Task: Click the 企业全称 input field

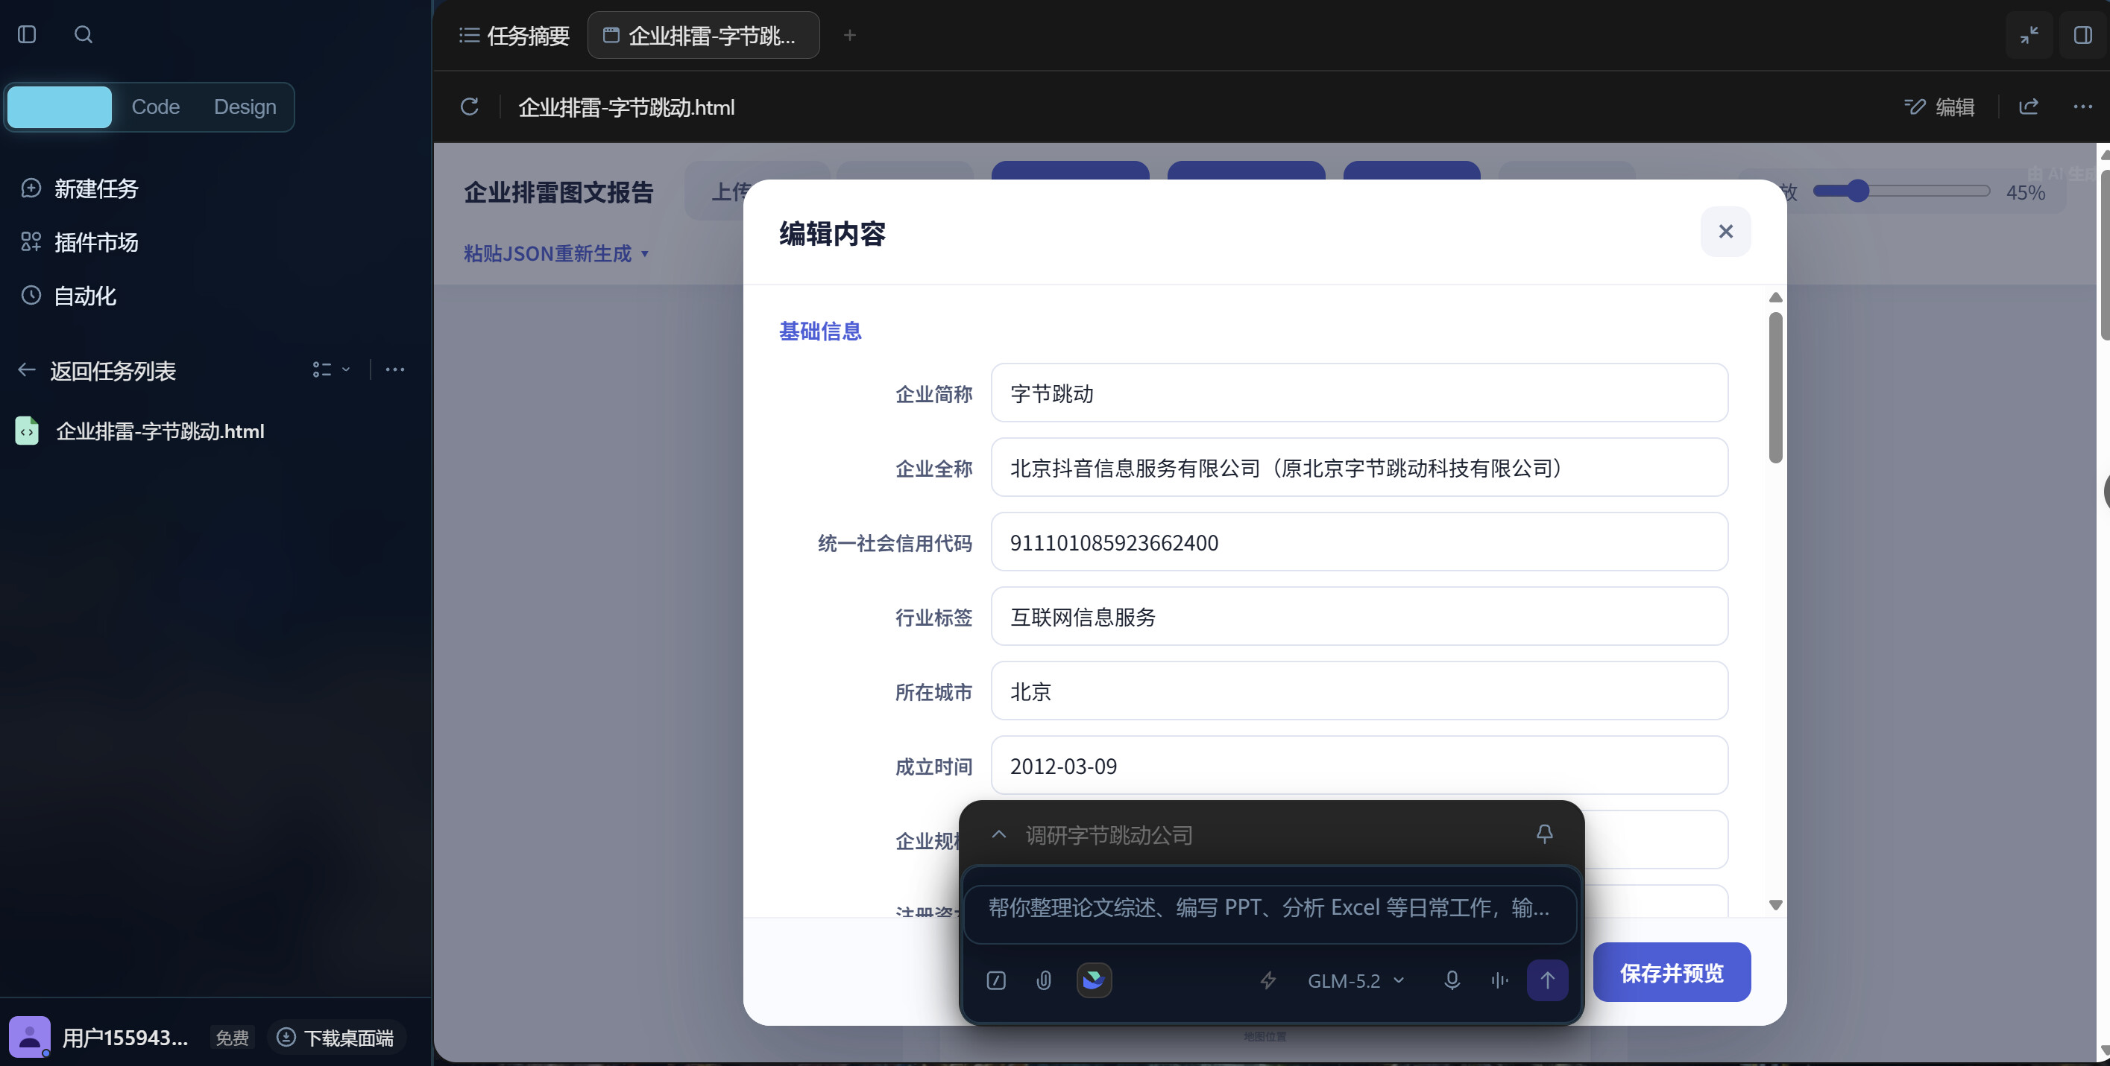Action: click(x=1359, y=467)
